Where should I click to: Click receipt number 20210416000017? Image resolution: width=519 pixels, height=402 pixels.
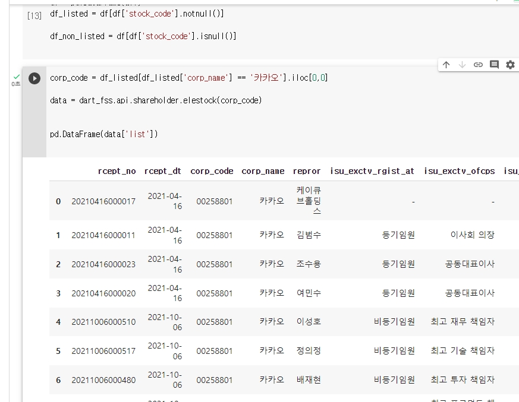[103, 201]
